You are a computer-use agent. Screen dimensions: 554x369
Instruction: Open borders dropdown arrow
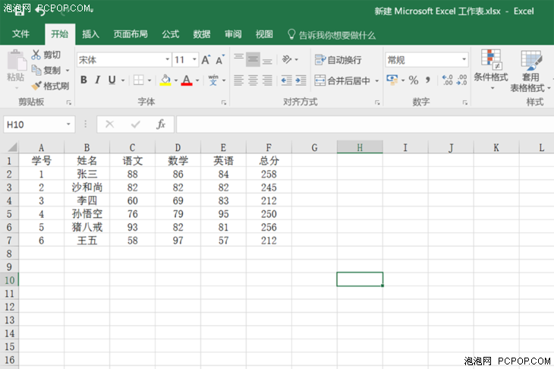[x=150, y=80]
